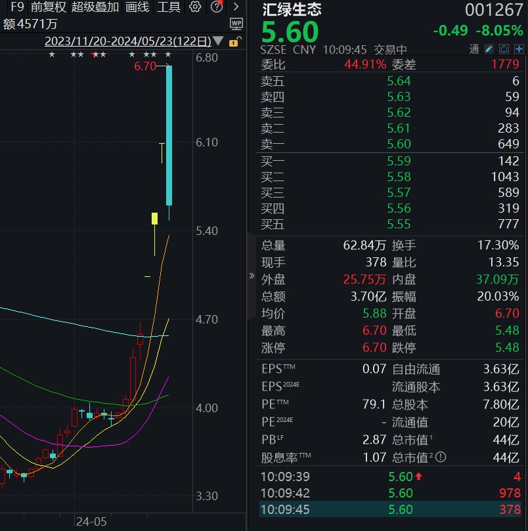This screenshot has width=528, height=531.
Task: Open the settings gear in chart toolbar
Action: tap(195, 7)
